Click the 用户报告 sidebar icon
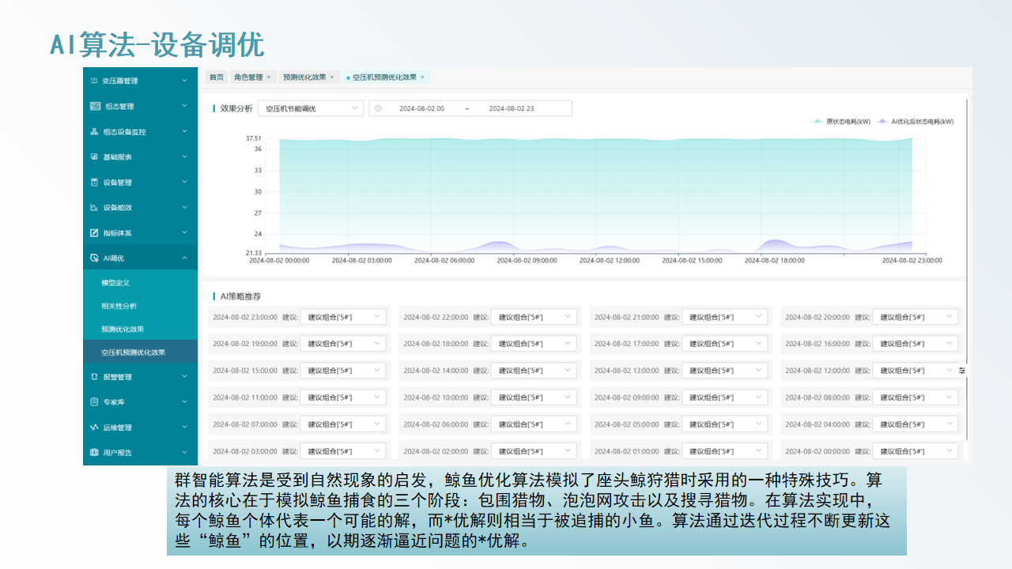 coord(94,452)
